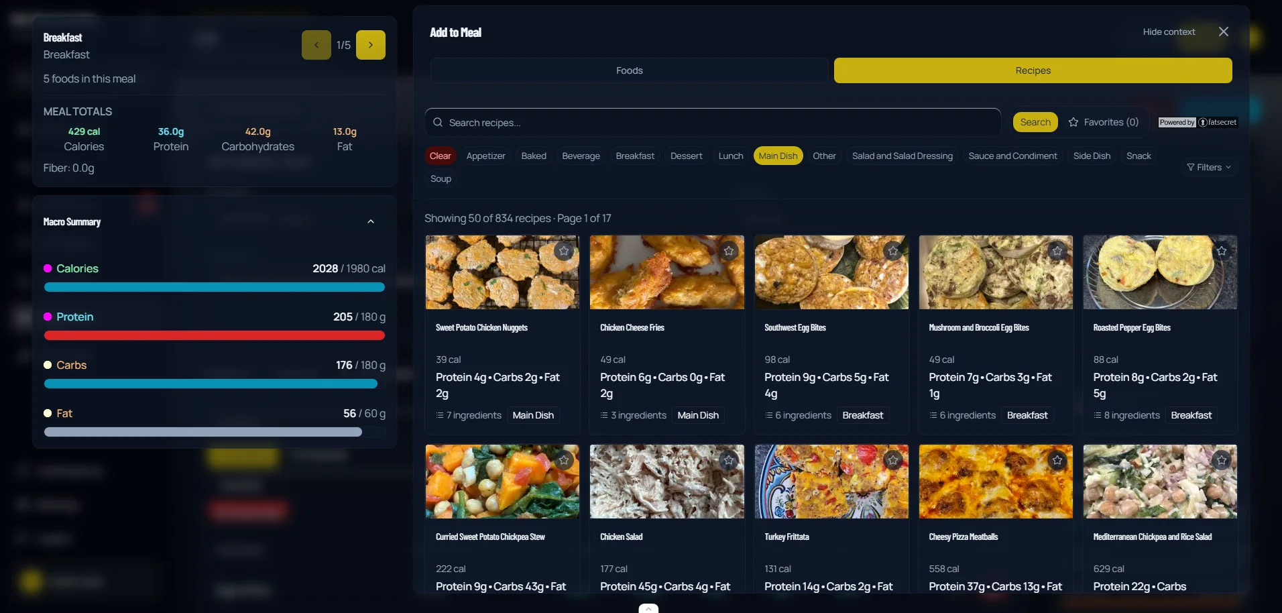Go to previous meal arrow

point(316,45)
